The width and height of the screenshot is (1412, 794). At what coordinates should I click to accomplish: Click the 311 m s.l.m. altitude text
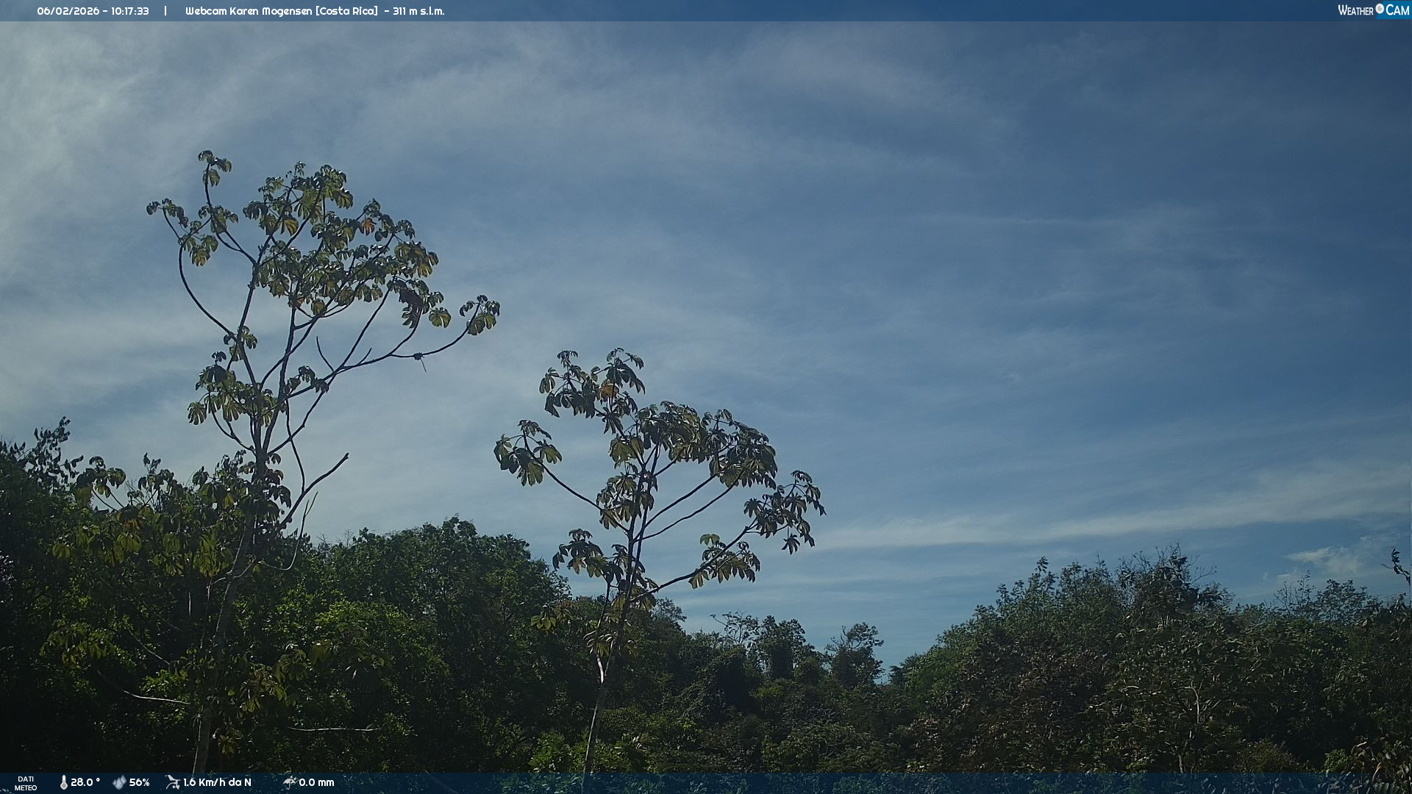click(x=418, y=11)
